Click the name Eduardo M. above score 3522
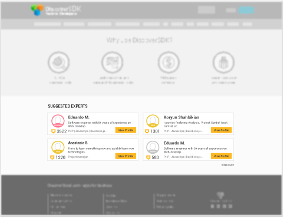 pyautogui.click(x=79, y=117)
